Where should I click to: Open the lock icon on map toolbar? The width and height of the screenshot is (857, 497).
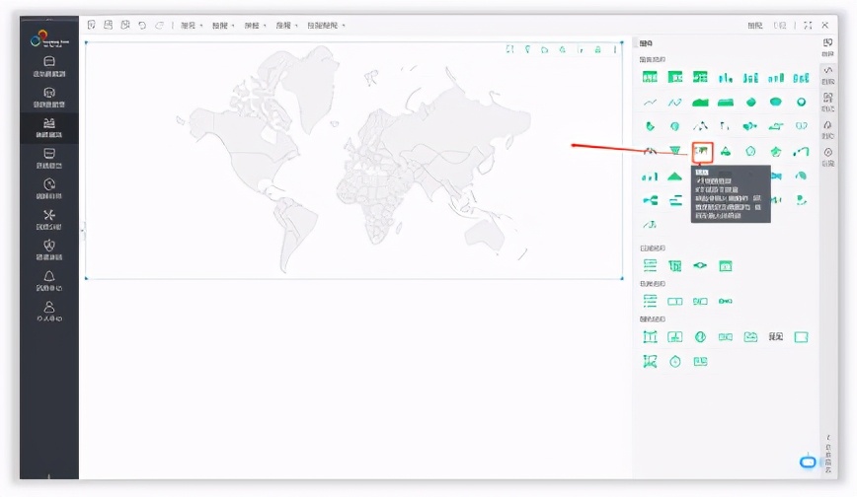(x=598, y=49)
